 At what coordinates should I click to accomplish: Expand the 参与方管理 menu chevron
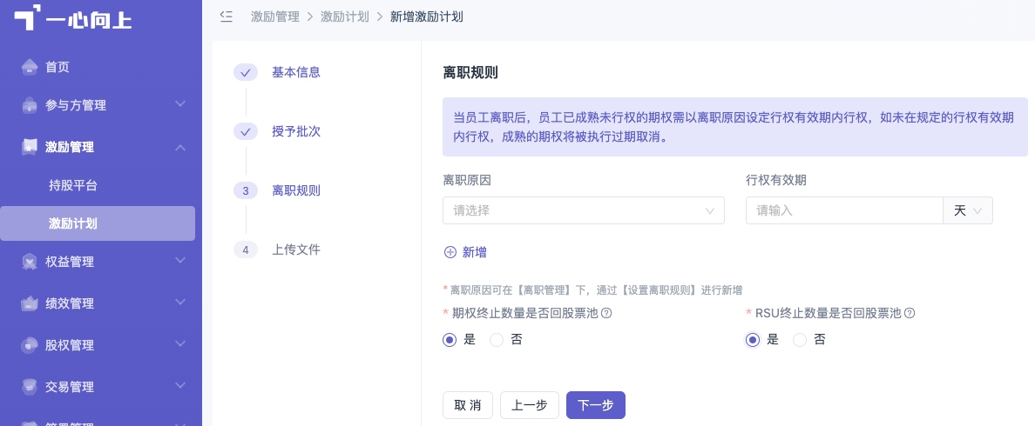180,104
